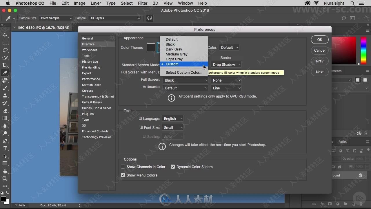The width and height of the screenshot is (371, 209).
Task: Click the 16.67% zoom level field
Action: point(20,205)
